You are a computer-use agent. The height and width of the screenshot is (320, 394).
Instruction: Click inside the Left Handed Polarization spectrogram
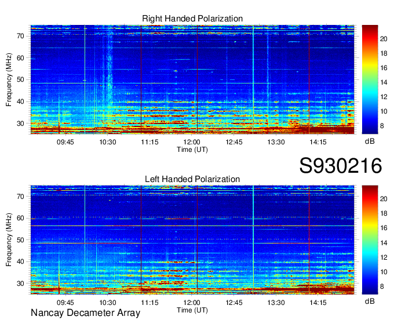192,240
